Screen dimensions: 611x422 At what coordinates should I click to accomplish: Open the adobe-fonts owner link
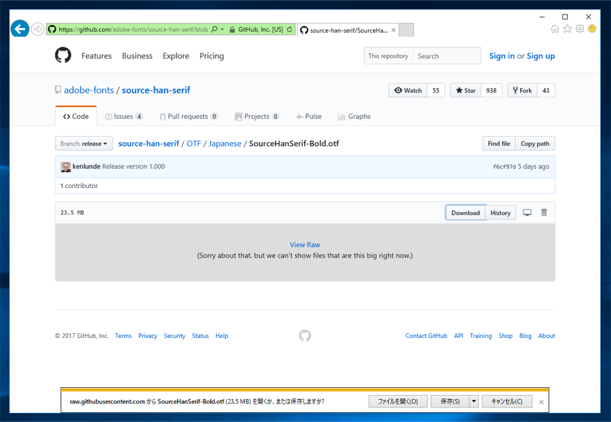pos(89,90)
